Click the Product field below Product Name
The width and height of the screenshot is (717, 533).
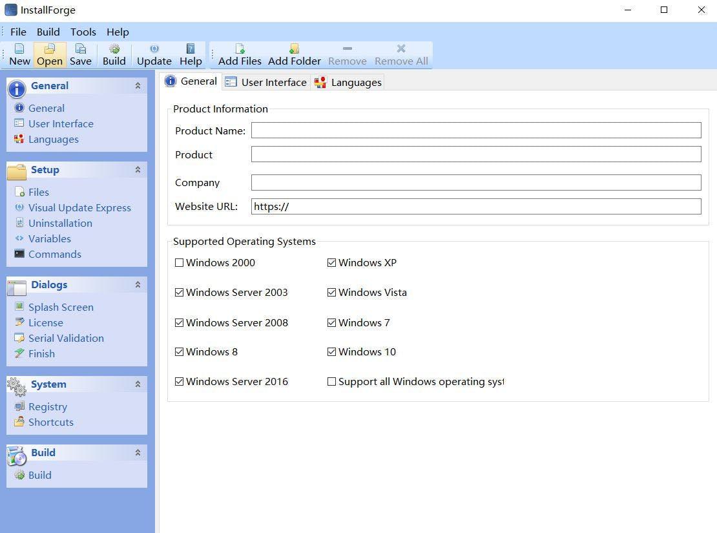click(476, 154)
